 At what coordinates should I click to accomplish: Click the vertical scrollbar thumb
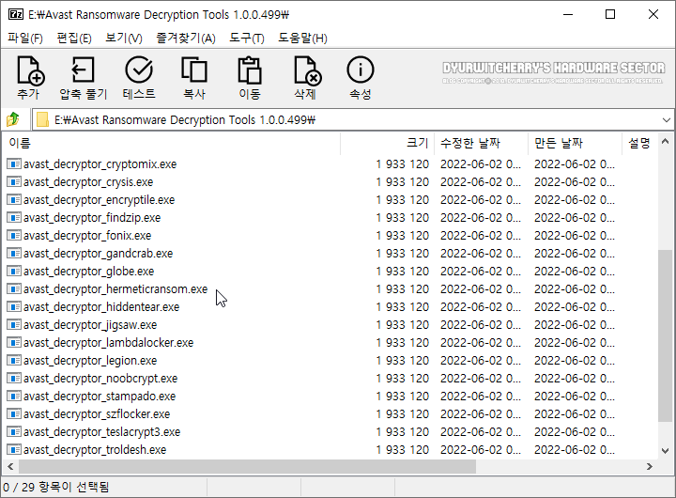tap(666, 335)
